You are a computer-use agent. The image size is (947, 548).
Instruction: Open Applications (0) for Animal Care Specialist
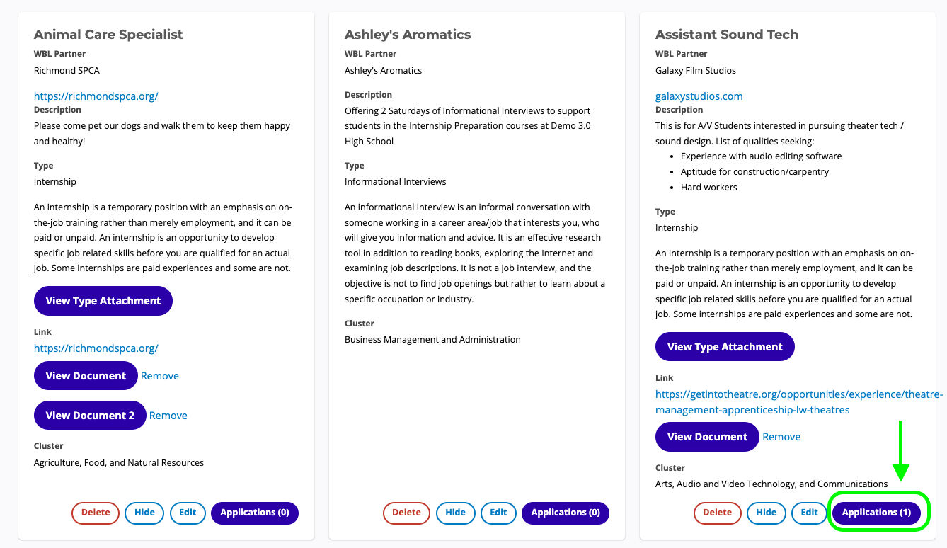tap(255, 513)
